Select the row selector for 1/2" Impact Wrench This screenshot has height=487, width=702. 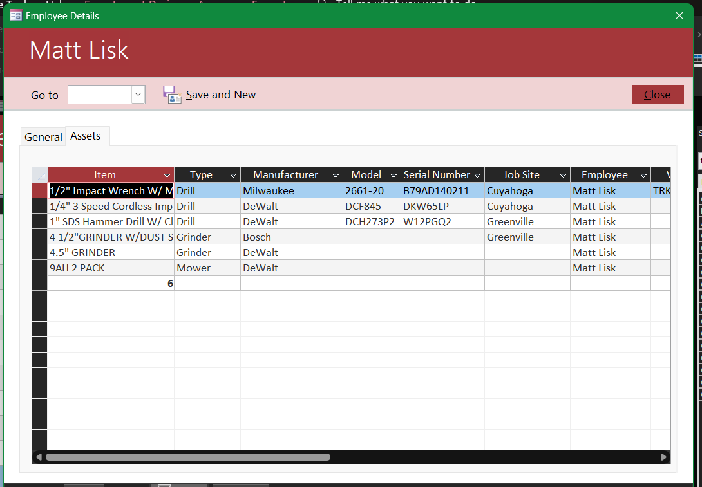39,191
